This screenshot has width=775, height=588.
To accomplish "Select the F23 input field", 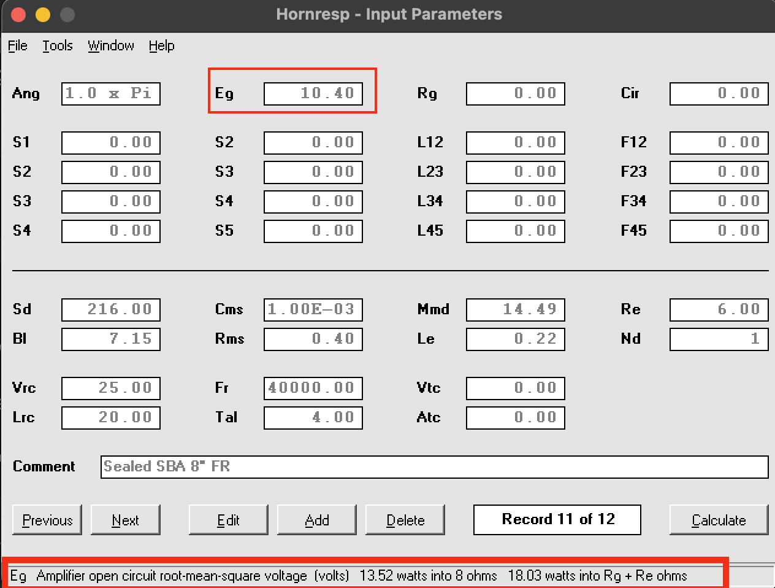I will pos(719,172).
